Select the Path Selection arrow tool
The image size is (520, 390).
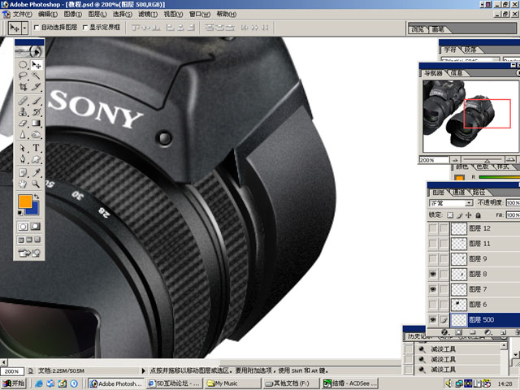(x=23, y=148)
